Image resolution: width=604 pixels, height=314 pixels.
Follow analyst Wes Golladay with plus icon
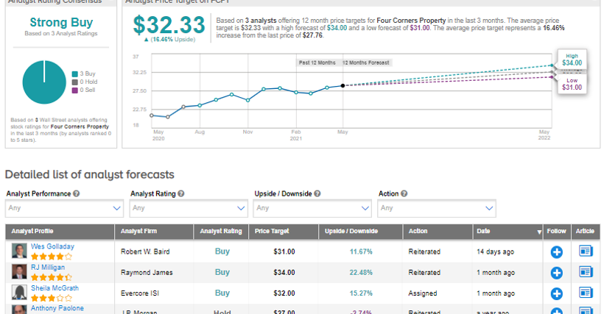556,252
